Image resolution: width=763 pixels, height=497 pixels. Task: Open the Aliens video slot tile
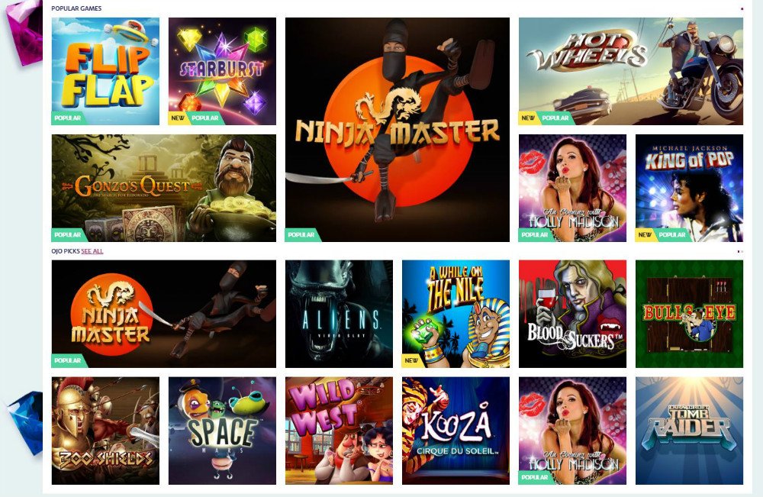click(x=339, y=314)
